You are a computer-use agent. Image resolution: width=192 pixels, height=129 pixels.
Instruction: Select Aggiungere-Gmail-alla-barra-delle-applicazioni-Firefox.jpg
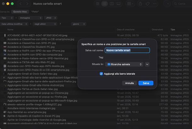(42, 81)
